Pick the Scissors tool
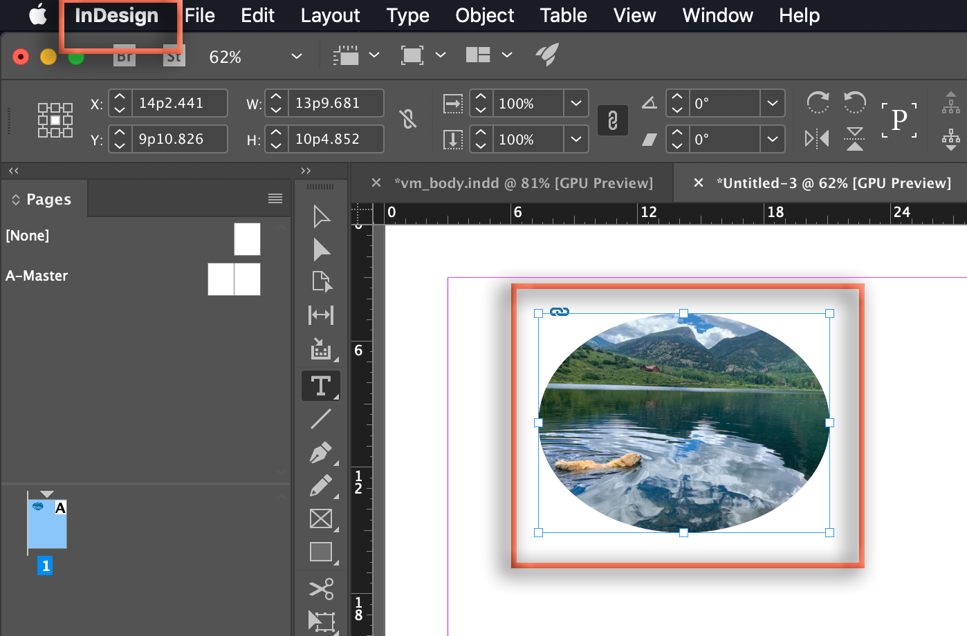 320,588
